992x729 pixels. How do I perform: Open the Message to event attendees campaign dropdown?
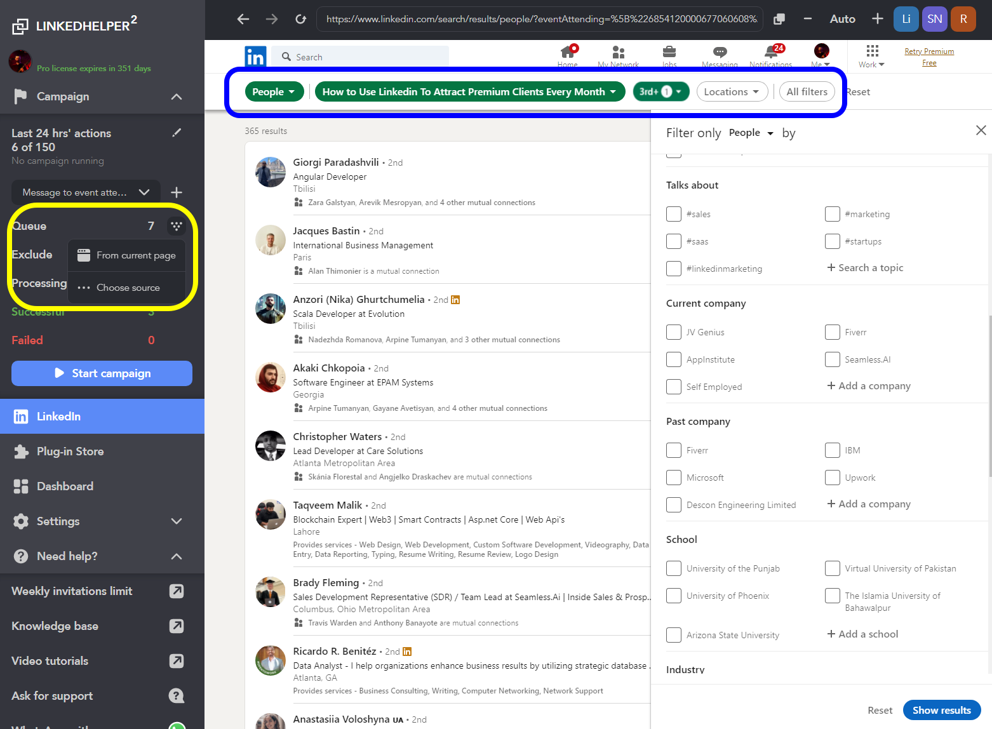point(86,192)
